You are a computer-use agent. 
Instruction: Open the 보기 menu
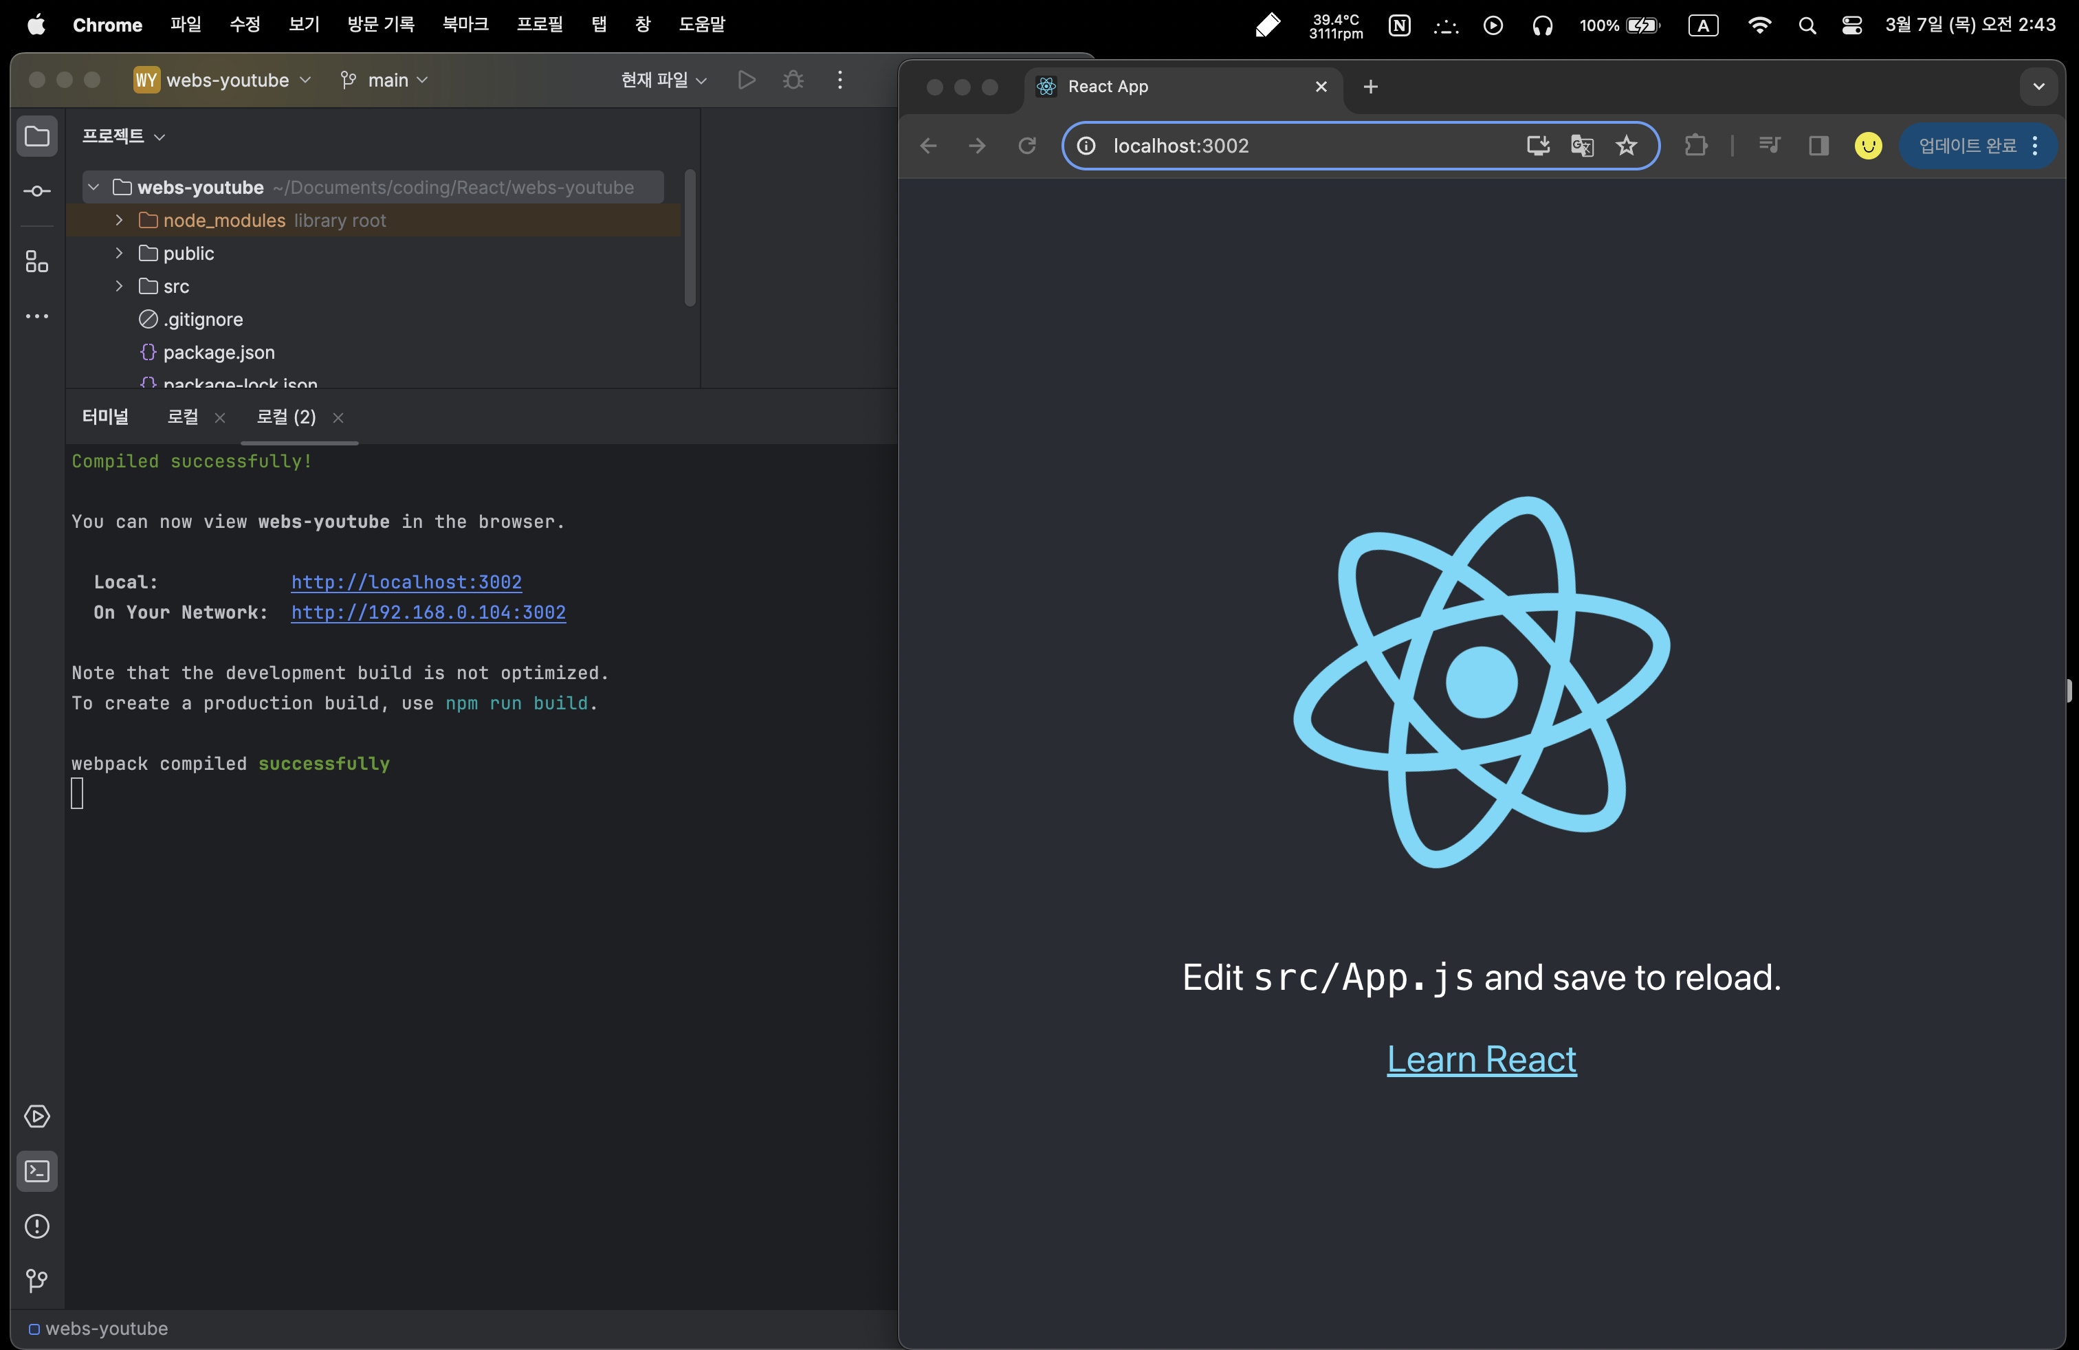click(x=304, y=25)
